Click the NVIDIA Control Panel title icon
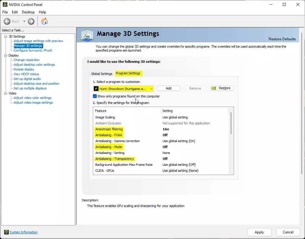This screenshot has width=305, height=239. 5,4
